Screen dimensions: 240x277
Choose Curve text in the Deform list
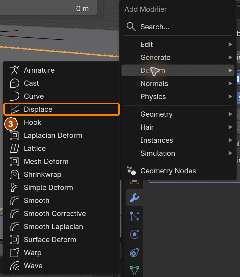pyautogui.click(x=34, y=96)
